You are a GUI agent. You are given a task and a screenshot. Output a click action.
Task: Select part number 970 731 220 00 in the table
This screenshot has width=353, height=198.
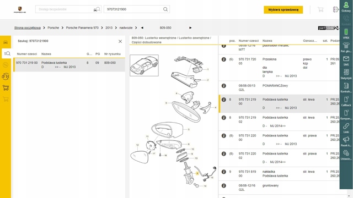tap(247, 137)
